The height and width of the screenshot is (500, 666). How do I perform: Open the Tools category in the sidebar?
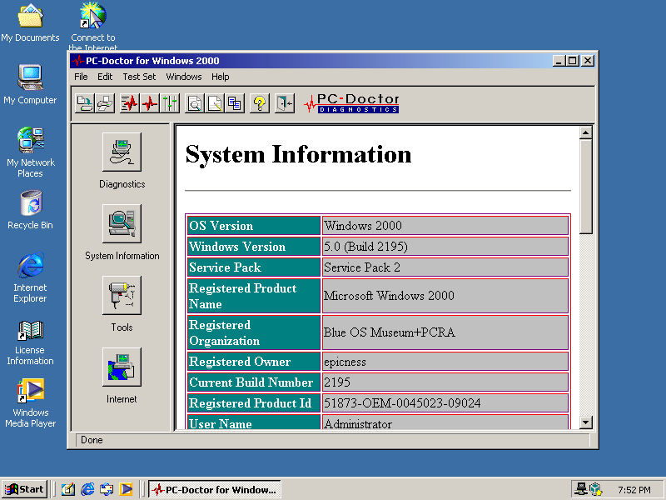[x=122, y=296]
